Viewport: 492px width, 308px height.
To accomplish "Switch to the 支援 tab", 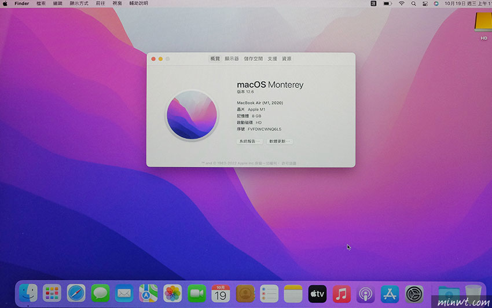I will point(273,58).
